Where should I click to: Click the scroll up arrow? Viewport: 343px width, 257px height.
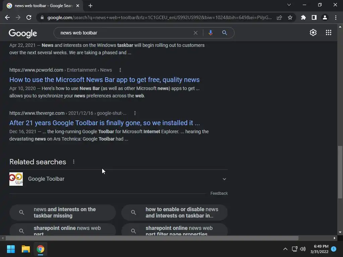[340, 27]
